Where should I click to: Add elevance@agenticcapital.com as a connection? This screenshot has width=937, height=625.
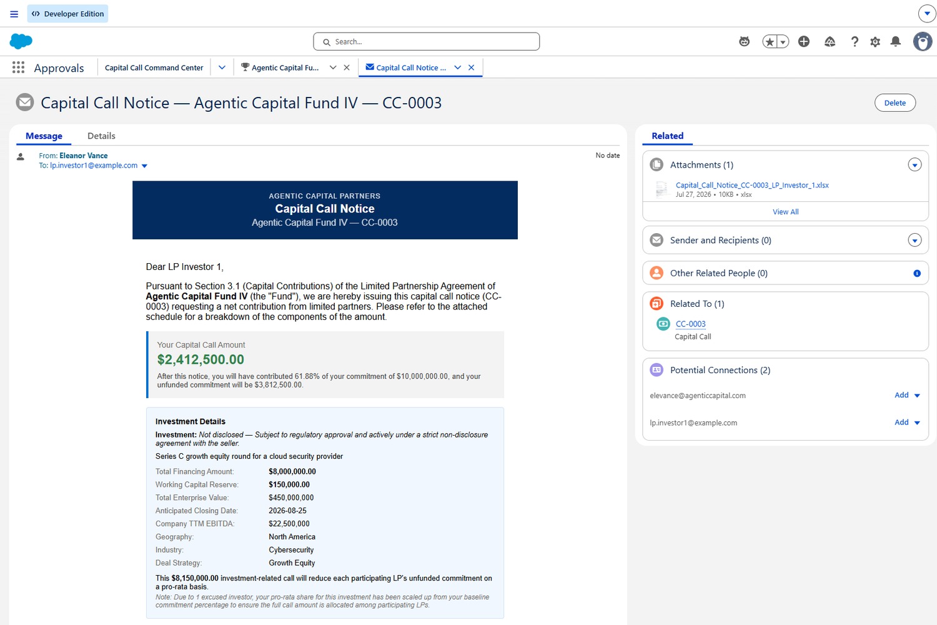coord(901,395)
